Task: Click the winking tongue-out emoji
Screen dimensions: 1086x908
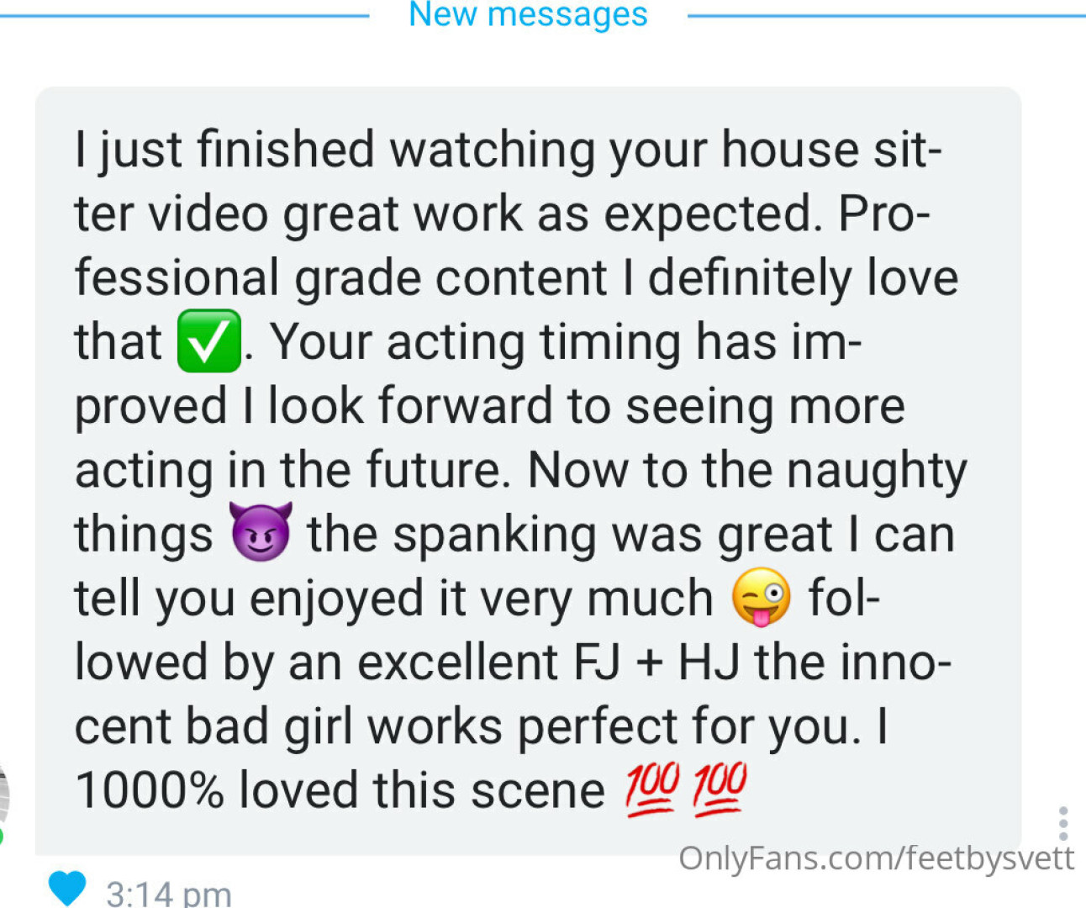Action: 761,597
